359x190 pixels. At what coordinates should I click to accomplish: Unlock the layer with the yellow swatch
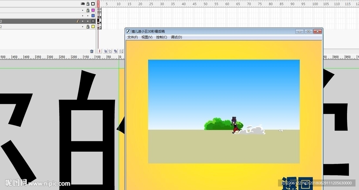(x=88, y=27)
